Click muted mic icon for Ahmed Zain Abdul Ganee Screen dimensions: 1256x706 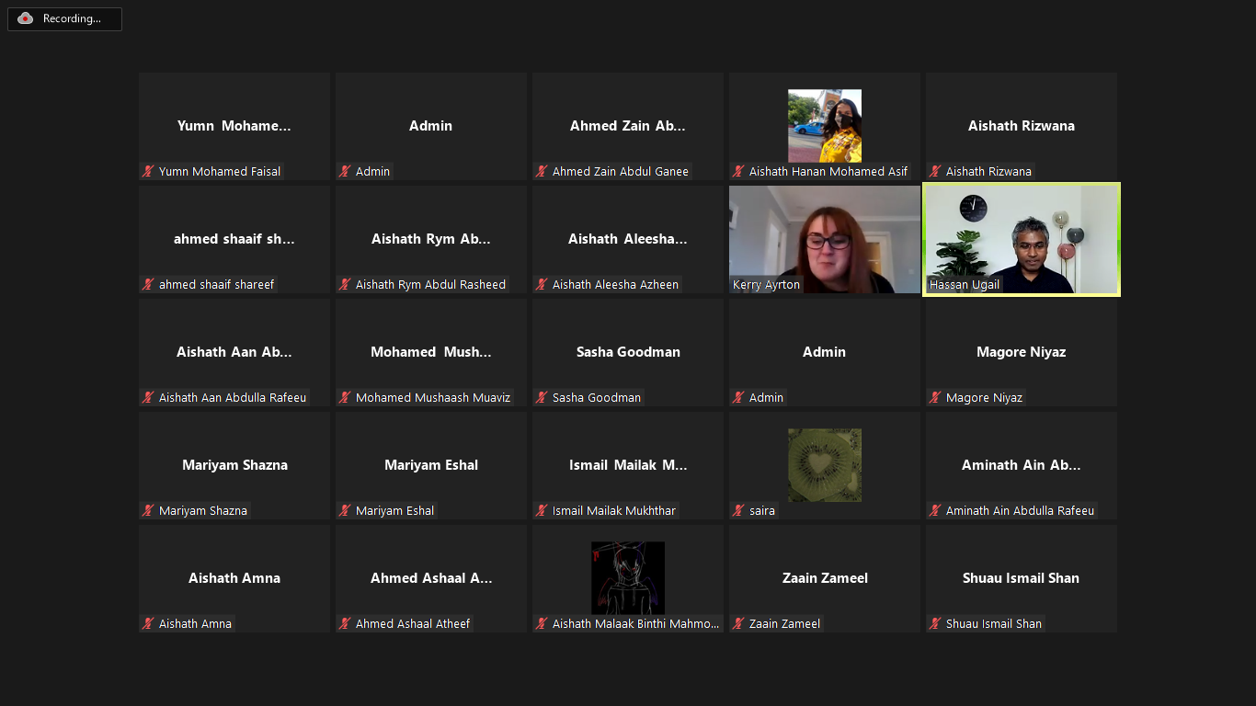pos(542,171)
